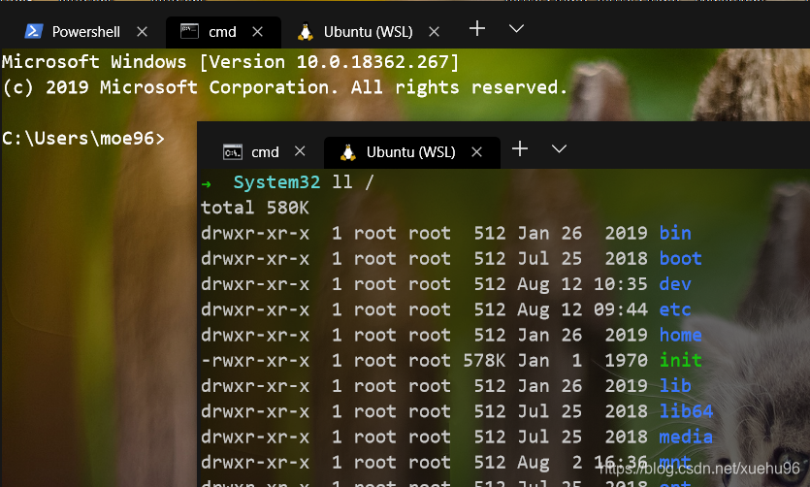
Task: Click the 1970 year on init row
Action: pyautogui.click(x=626, y=360)
